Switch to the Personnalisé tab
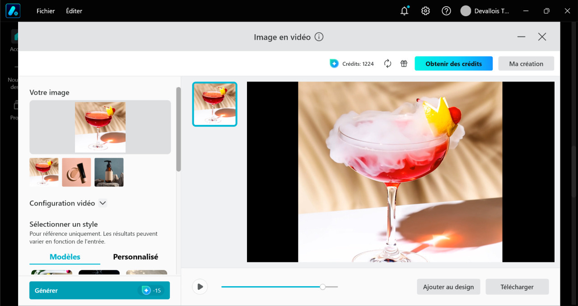578x306 pixels. [x=135, y=257]
